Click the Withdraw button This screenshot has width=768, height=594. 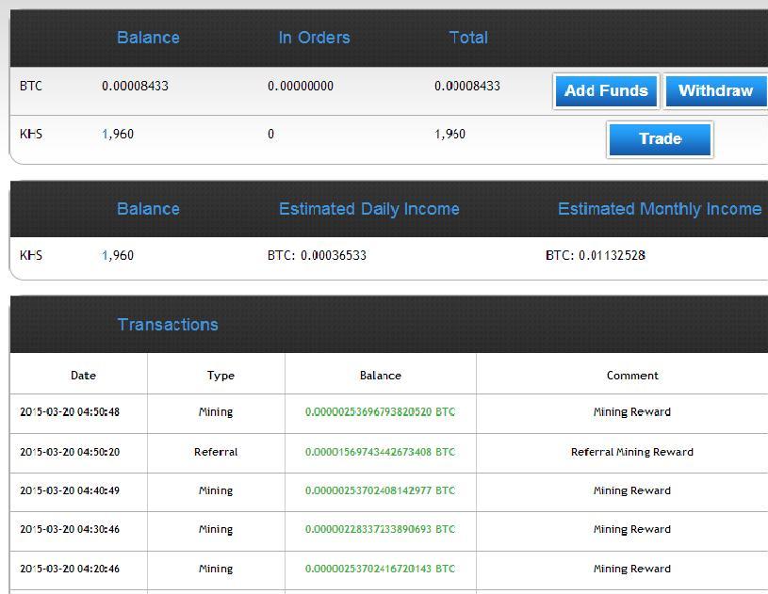(x=714, y=91)
